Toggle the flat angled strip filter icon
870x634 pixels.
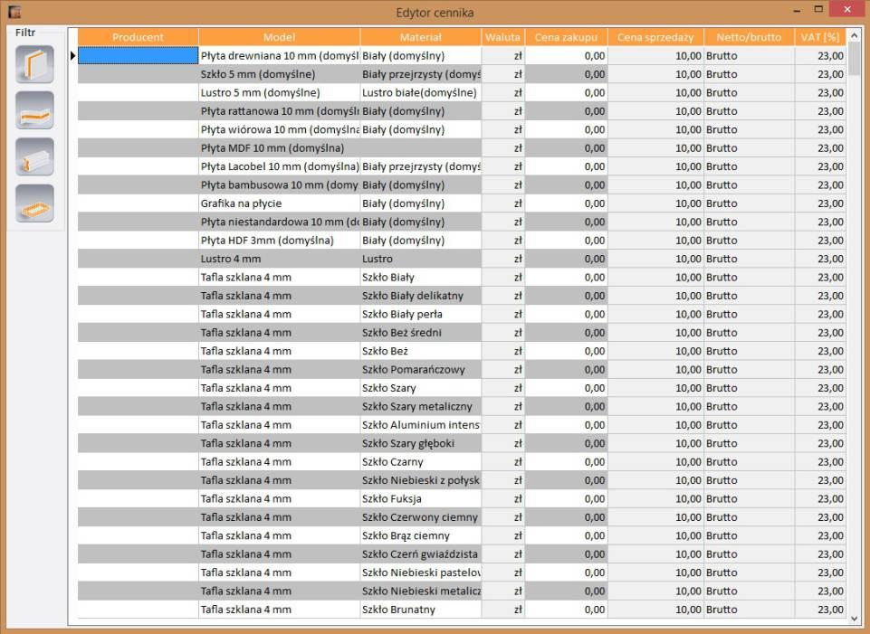(34, 110)
